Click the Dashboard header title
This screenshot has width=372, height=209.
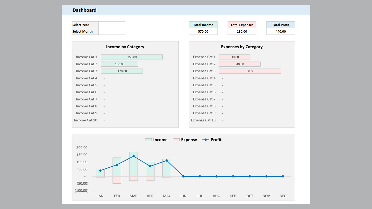pos(84,10)
